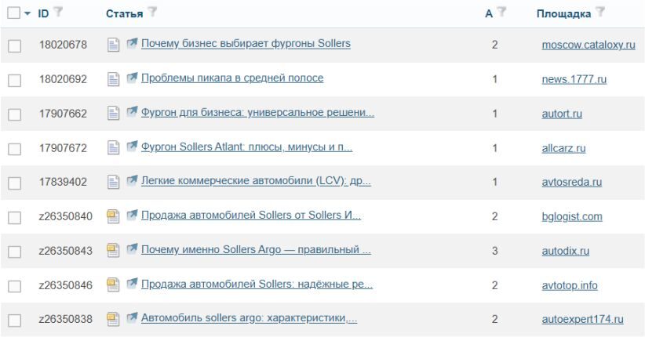Open external link icon for row z26350843
Viewport: 645px width, 337px height.
[x=132, y=251]
